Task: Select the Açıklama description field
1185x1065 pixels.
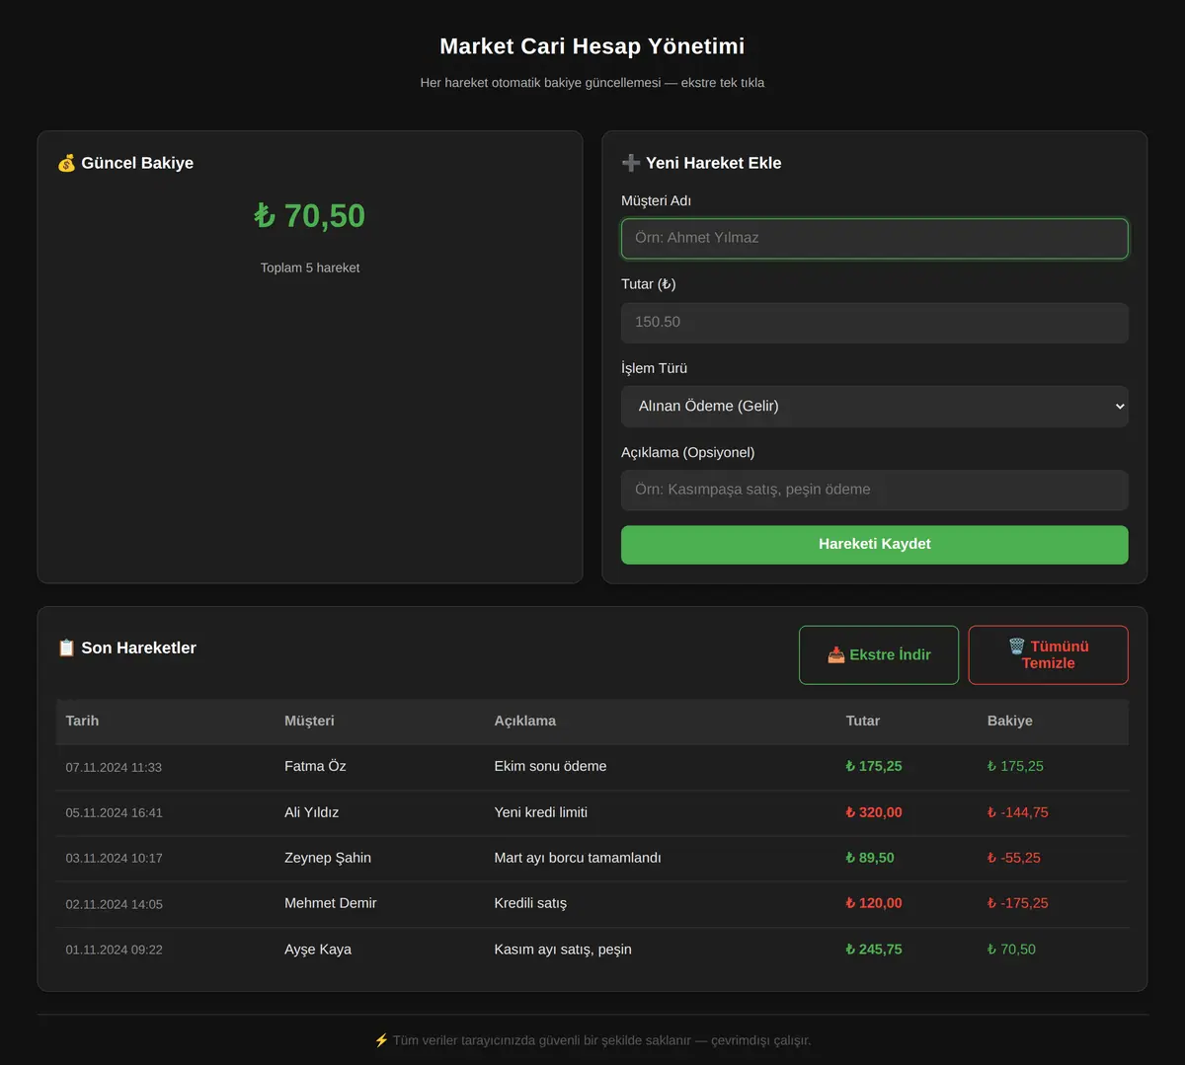Action: point(874,490)
